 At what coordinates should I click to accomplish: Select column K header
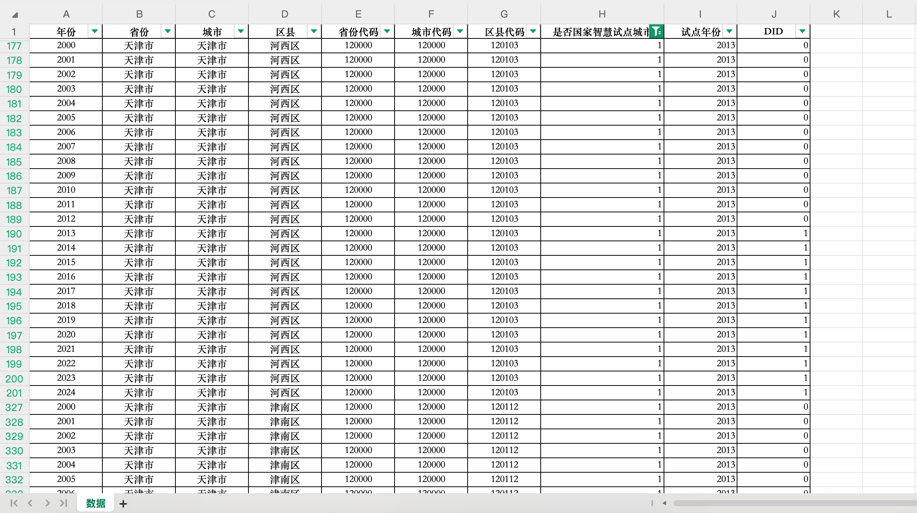point(836,14)
